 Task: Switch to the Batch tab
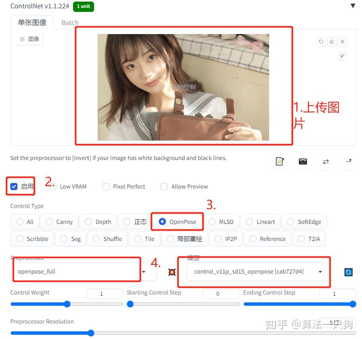click(x=70, y=22)
